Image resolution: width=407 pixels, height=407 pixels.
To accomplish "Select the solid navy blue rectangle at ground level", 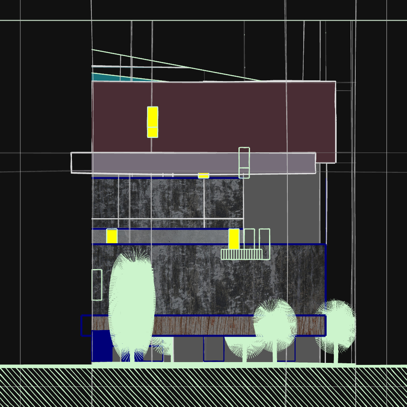I will [102, 347].
